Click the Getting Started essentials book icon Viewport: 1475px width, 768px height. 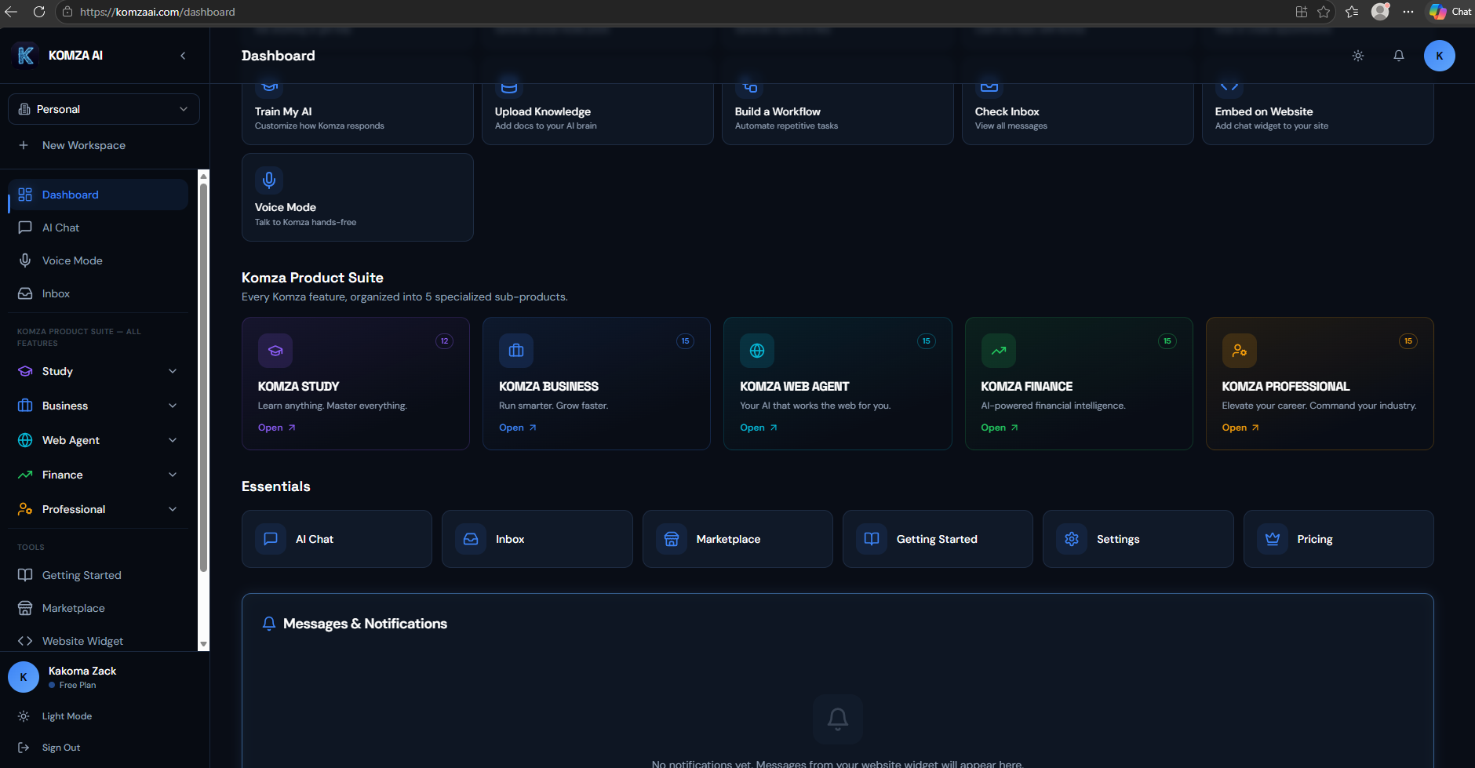click(x=872, y=539)
